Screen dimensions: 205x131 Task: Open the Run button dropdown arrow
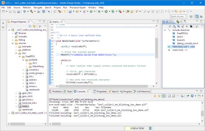(110, 12)
